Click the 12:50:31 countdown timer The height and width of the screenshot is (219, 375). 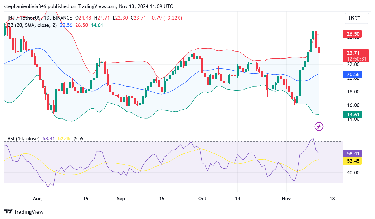tap(357, 59)
